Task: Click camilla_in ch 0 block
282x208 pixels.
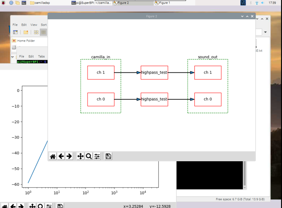Action: (x=101, y=99)
